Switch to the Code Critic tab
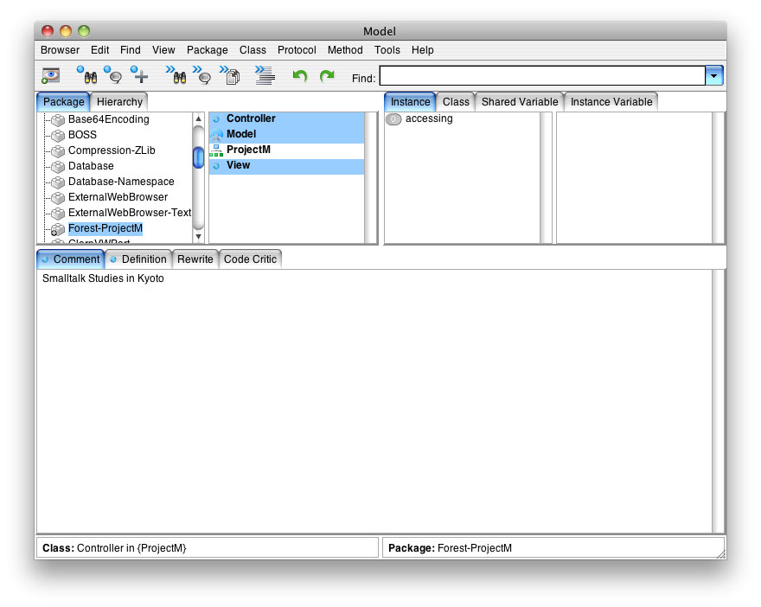761x607 pixels. 250,259
